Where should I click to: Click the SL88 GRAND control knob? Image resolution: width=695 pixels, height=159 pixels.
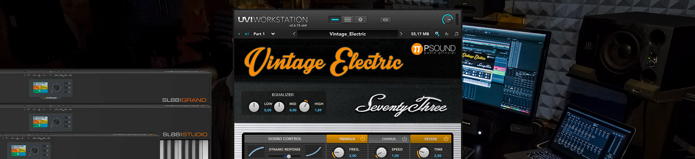point(56,87)
